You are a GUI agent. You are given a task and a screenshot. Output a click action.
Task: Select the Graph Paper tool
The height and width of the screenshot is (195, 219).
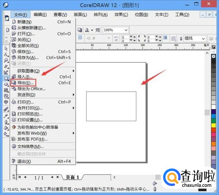pyautogui.click(x=6, y=90)
